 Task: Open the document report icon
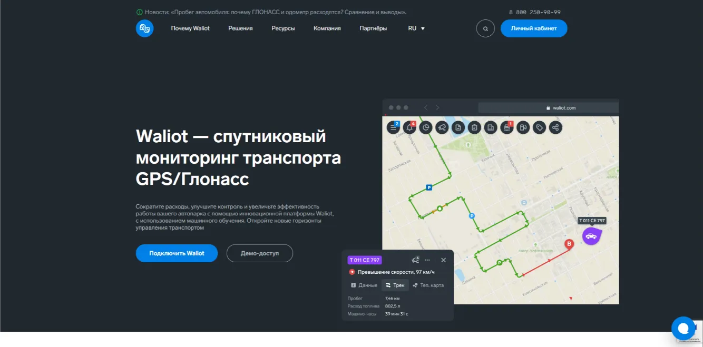458,127
